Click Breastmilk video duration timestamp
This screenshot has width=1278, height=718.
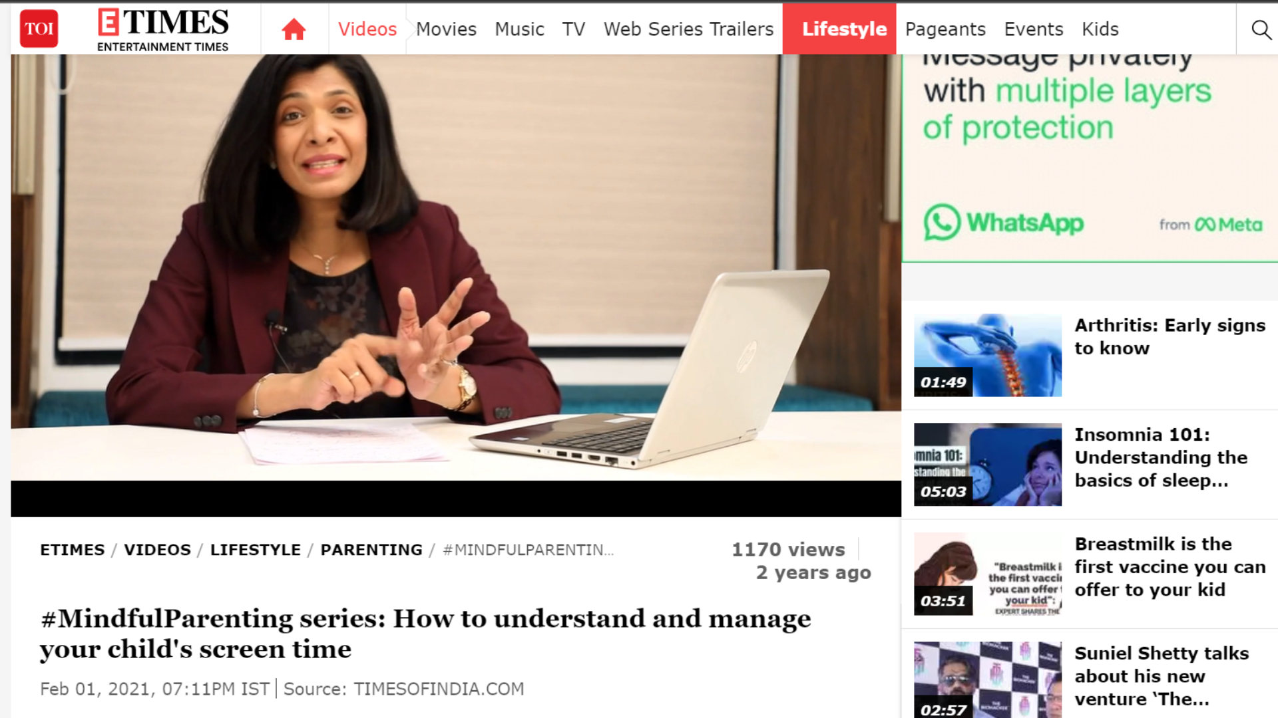(943, 600)
